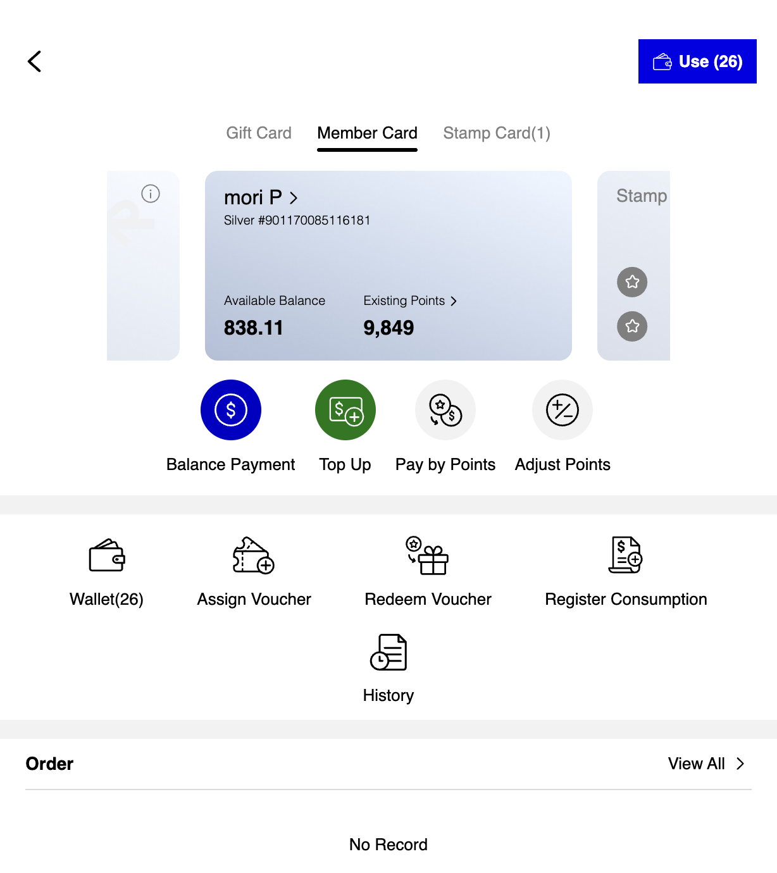Click the Order section heading
Viewport: 777px width, 873px height.
tap(49, 764)
